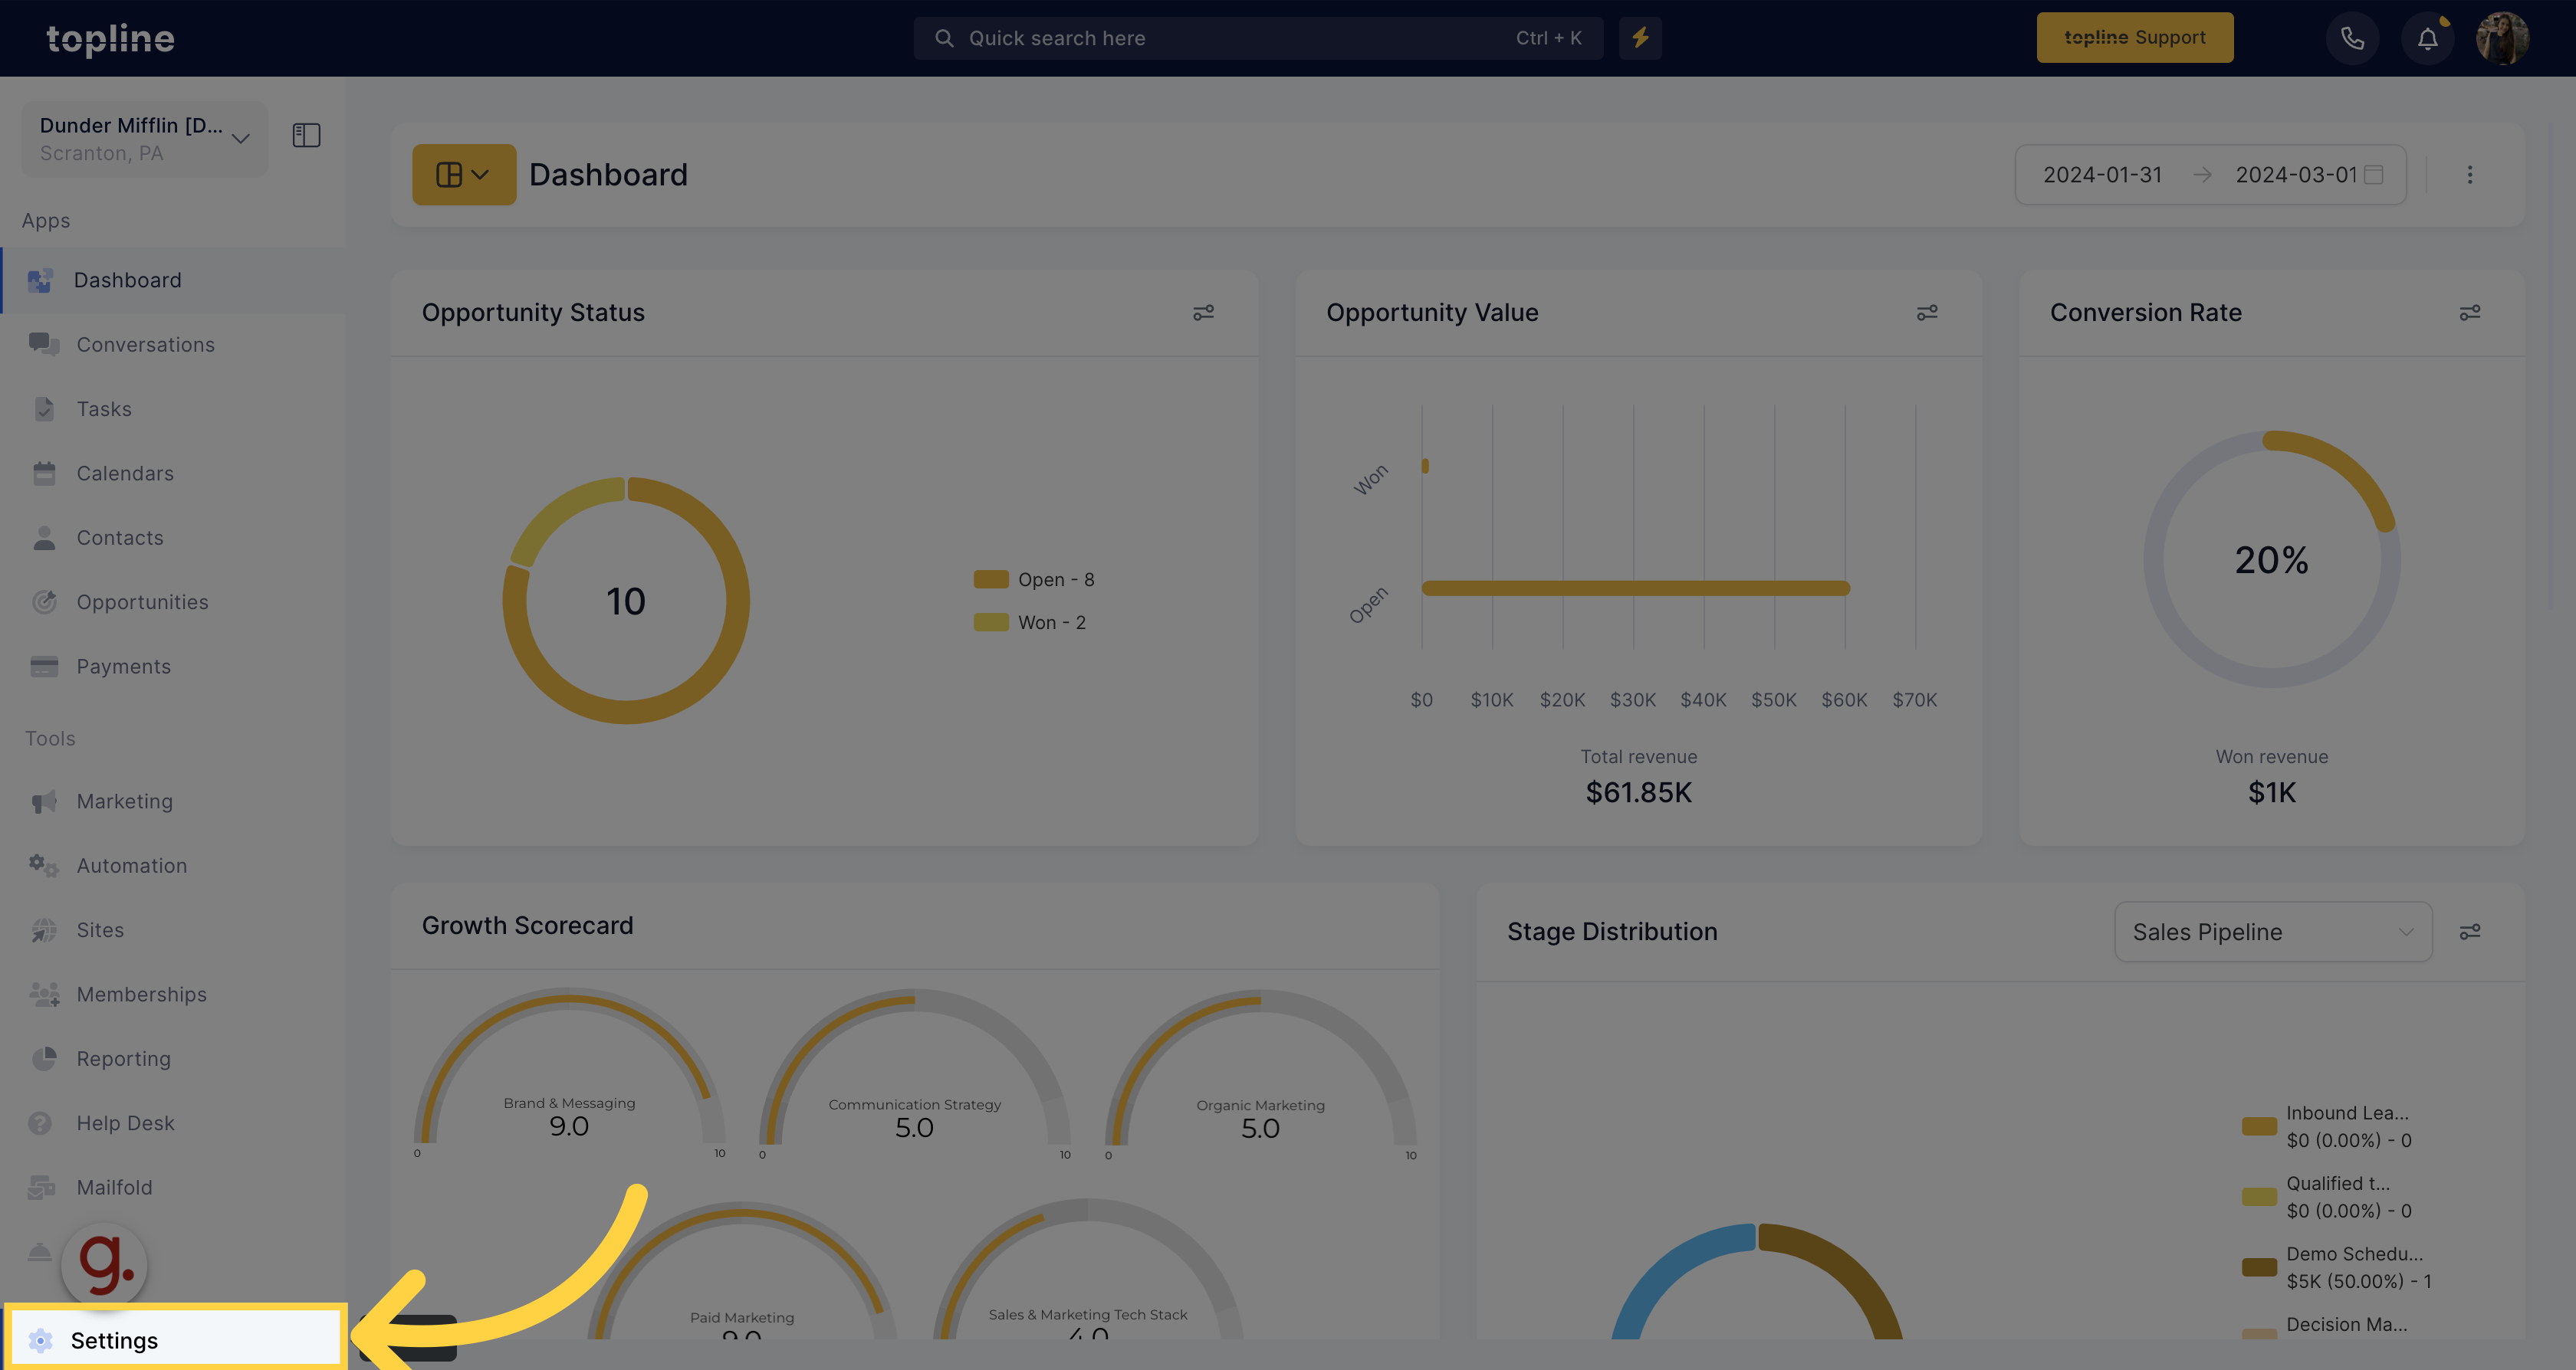Click the phone dialer icon
Image resolution: width=2576 pixels, height=1370 pixels.
click(x=2352, y=38)
